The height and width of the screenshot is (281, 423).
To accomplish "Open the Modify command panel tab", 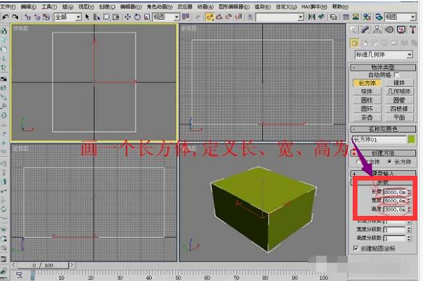I will point(365,30).
